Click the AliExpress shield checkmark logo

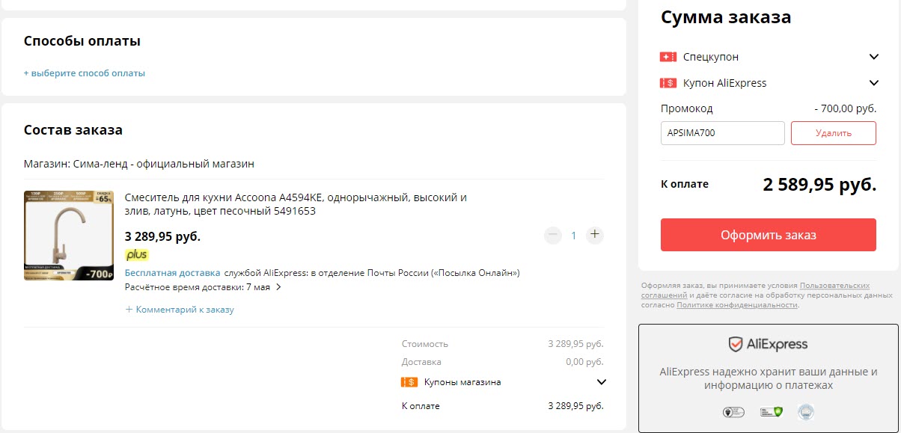point(736,345)
